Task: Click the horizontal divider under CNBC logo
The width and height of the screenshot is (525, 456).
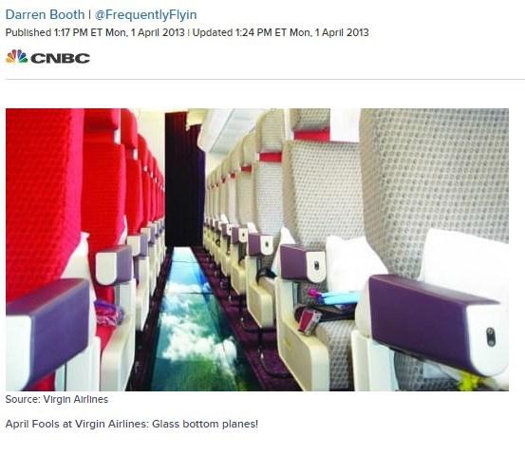Action: [265, 80]
